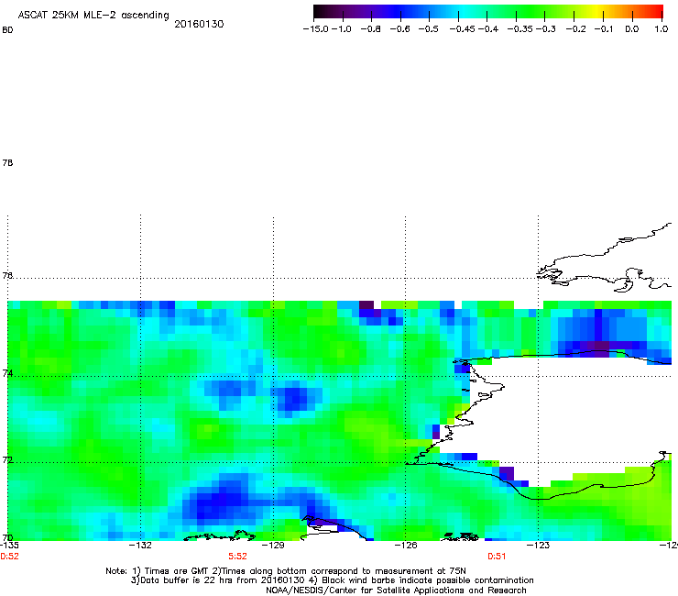The width and height of the screenshot is (678, 596).
Task: Select the -0.6 color bar label
Action: (x=400, y=29)
